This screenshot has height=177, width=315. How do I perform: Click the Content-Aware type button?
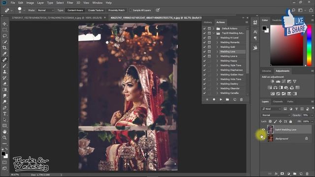(x=75, y=10)
